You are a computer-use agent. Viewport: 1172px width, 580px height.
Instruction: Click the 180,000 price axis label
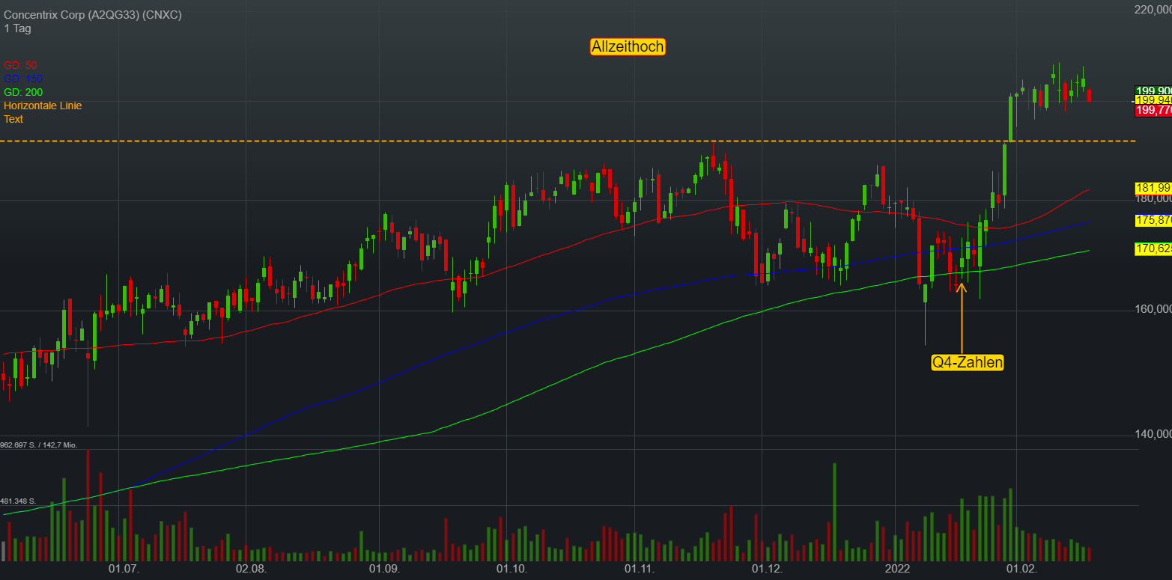[x=1154, y=199]
